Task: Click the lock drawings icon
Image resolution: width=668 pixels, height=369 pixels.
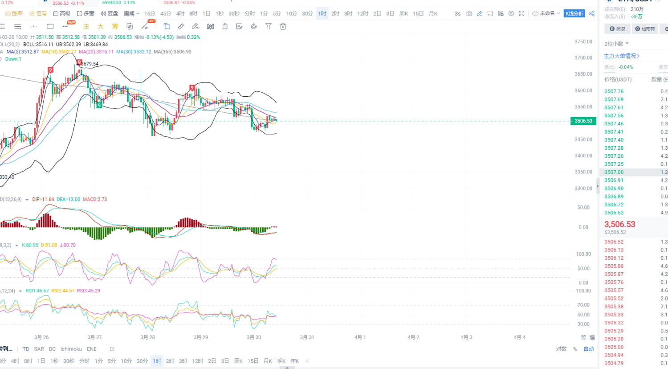Action: click(x=225, y=26)
